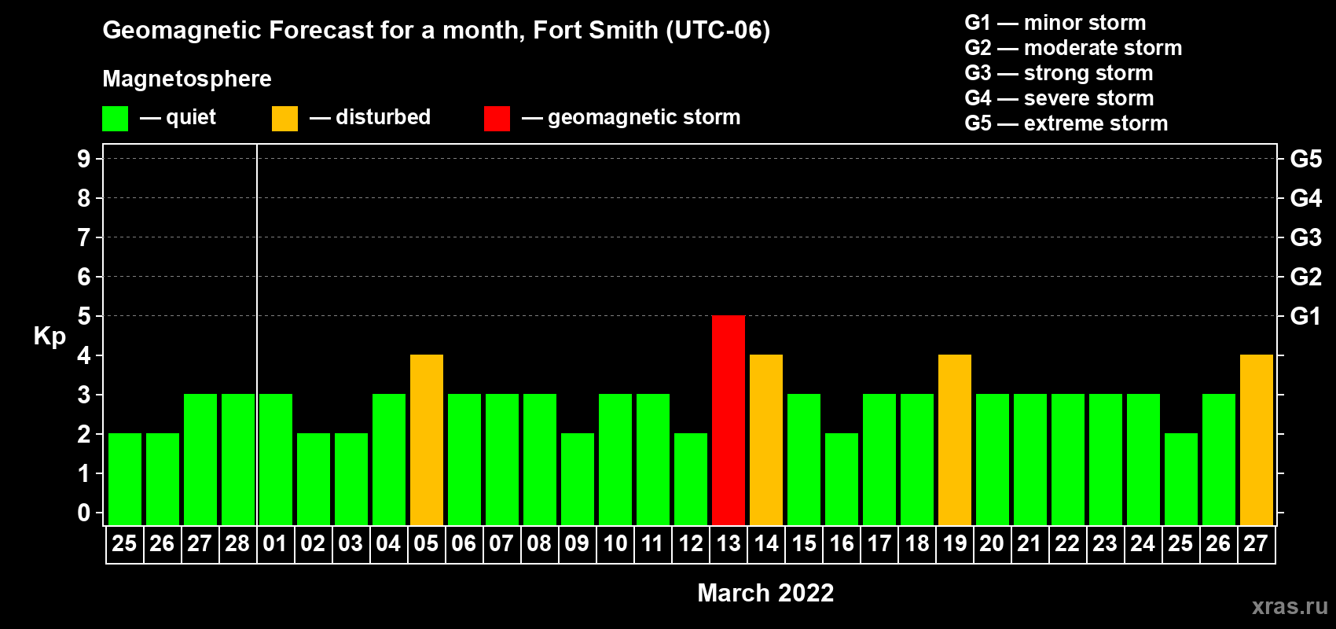Select the orange bar for March 05
Viewport: 1336px width, 629px height.
[427, 440]
